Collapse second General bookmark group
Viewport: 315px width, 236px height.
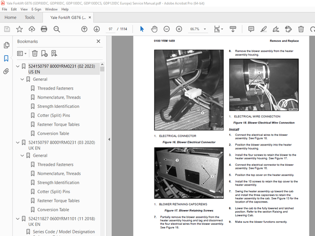[x=22, y=156]
